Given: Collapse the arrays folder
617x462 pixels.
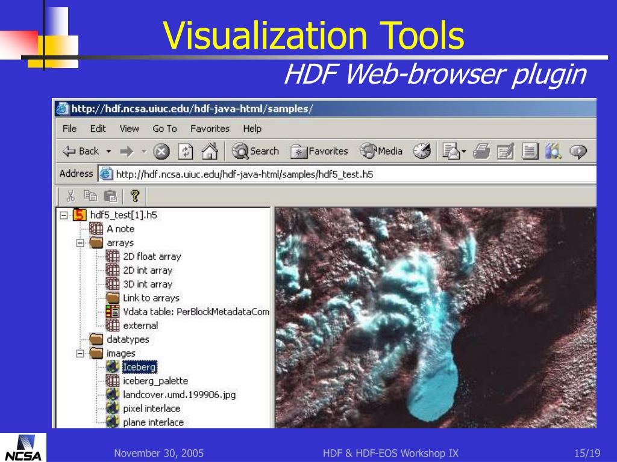Looking at the screenshot, I should 80,243.
